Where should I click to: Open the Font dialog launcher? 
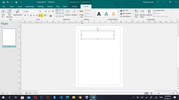tap(54, 19)
